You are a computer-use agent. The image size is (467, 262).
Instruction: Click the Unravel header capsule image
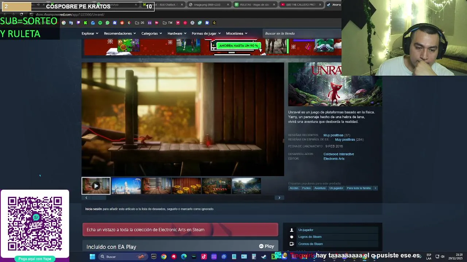pyautogui.click(x=335, y=84)
